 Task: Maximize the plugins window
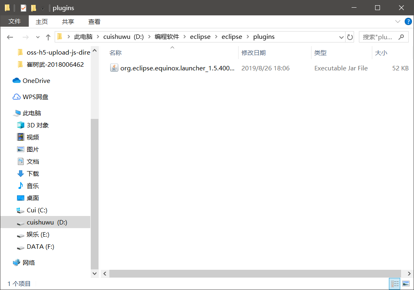click(x=378, y=8)
